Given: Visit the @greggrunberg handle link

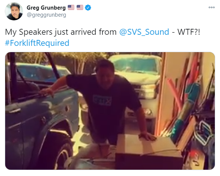Looking at the screenshot, I should [x=46, y=15].
